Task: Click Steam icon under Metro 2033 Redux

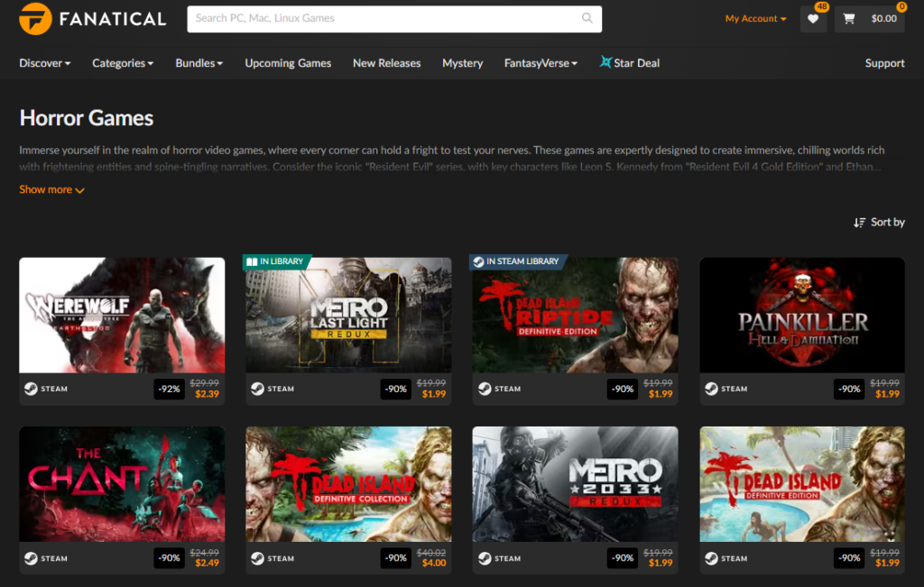Action: coord(485,558)
